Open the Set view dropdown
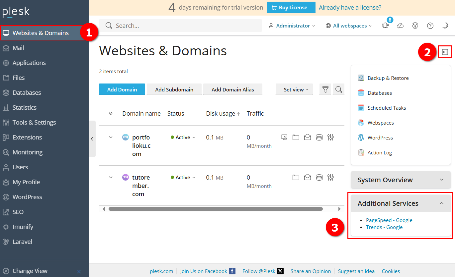Screen dimensions: 455x277 pyautogui.click(x=294, y=89)
